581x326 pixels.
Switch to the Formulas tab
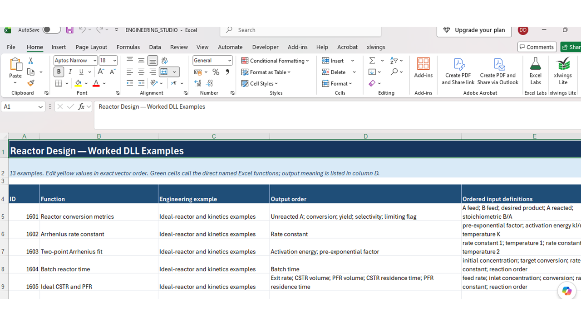(128, 47)
